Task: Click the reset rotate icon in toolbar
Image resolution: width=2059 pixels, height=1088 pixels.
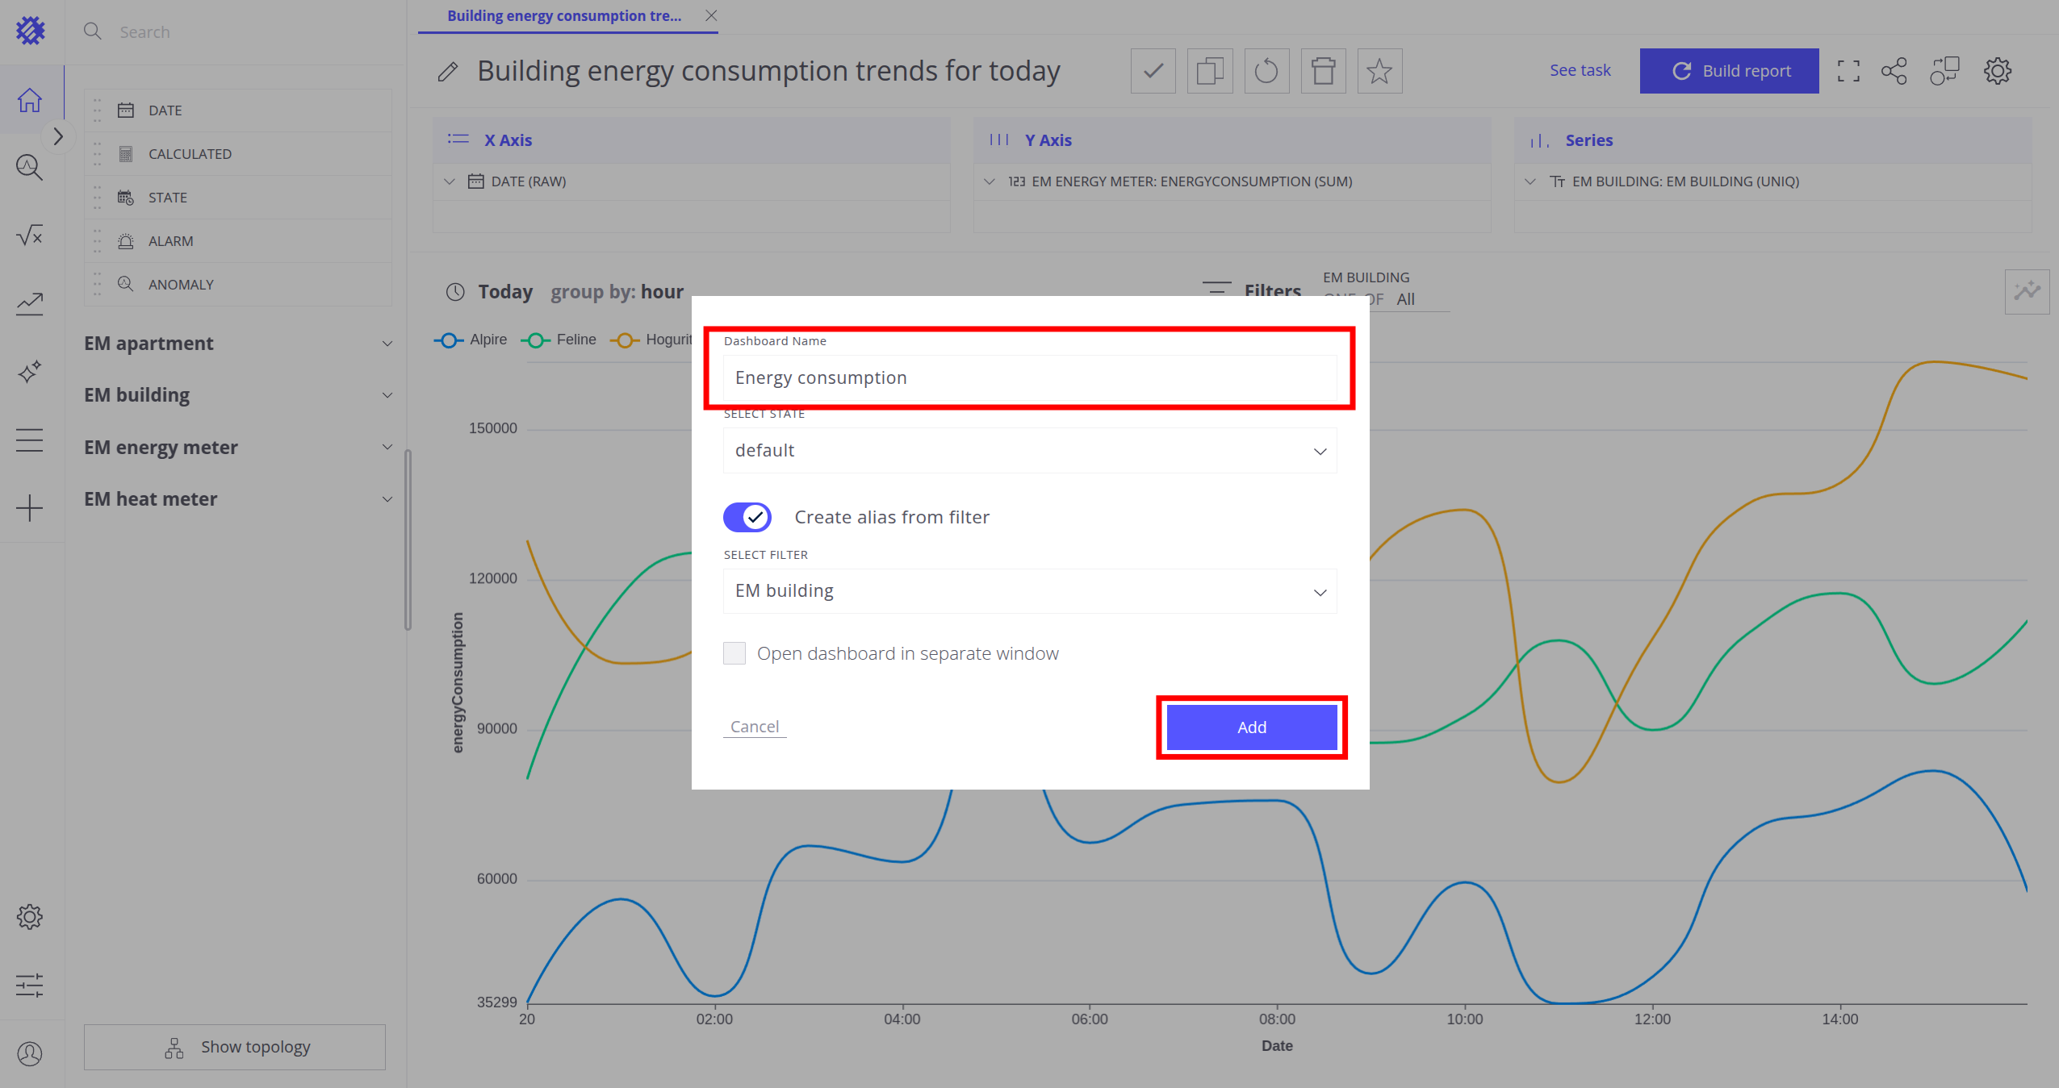Action: click(x=1266, y=71)
